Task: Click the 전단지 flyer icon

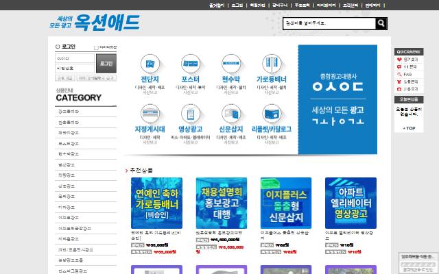Action: (150, 64)
